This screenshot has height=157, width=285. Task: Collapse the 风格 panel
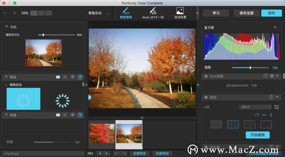tap(6, 115)
